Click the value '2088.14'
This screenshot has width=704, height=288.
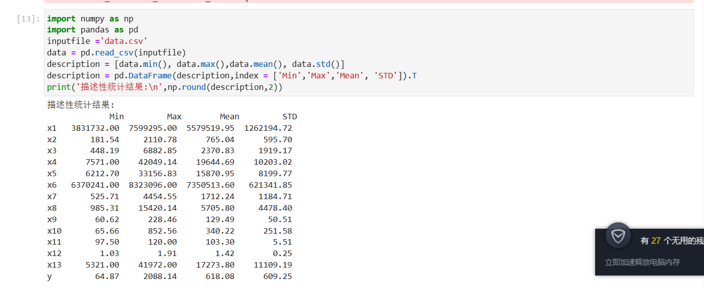(x=160, y=277)
